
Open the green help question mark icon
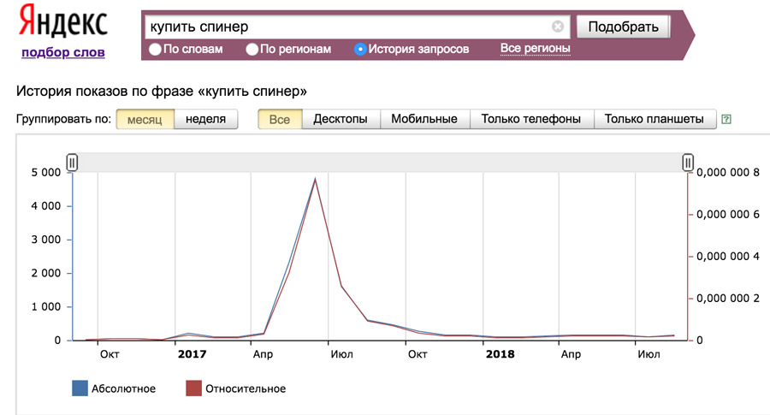point(726,119)
